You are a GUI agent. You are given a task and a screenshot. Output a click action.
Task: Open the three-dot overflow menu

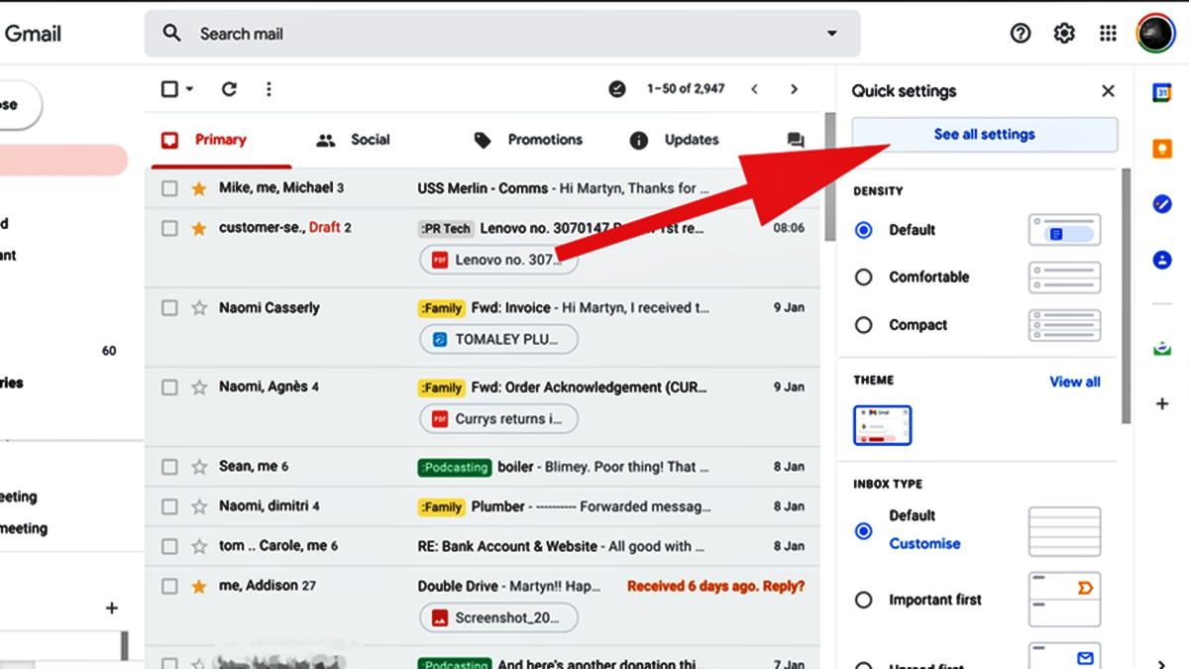click(269, 88)
